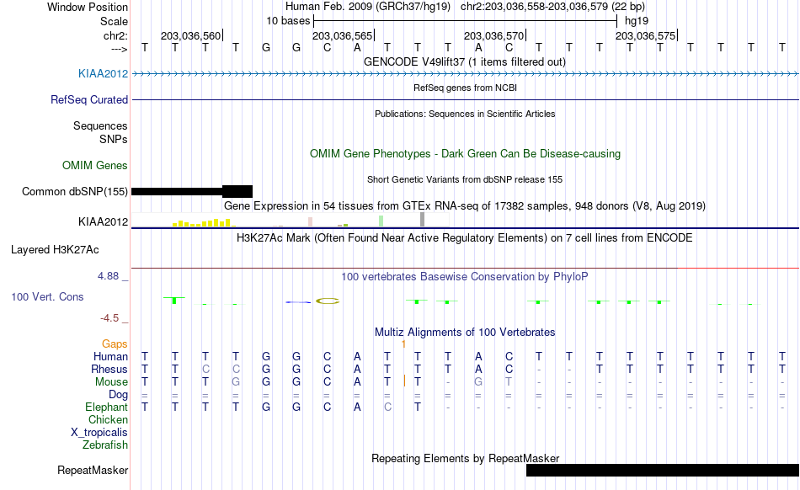
Task: Click the Zebrafish species label
Action: [105, 445]
